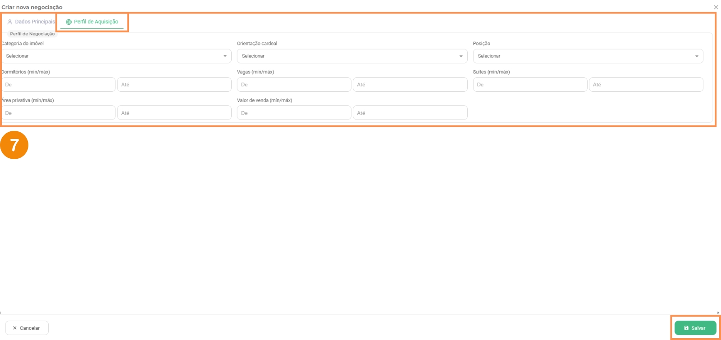Click the Dormitórios maximum 'Até' field
This screenshot has width=721, height=340.
(x=174, y=85)
